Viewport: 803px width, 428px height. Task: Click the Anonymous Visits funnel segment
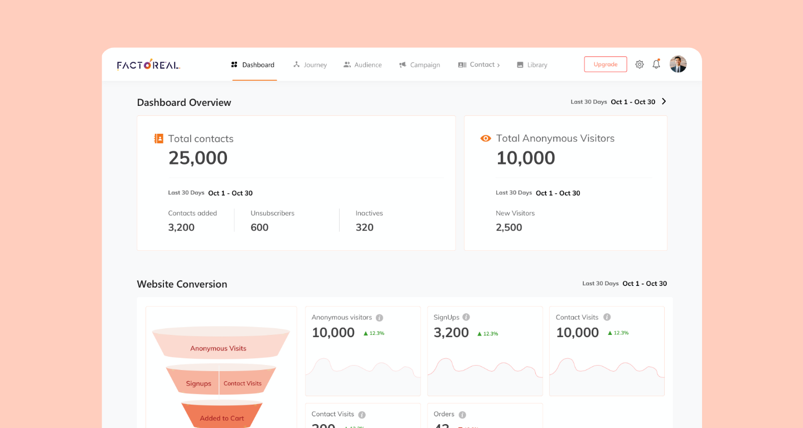point(218,348)
